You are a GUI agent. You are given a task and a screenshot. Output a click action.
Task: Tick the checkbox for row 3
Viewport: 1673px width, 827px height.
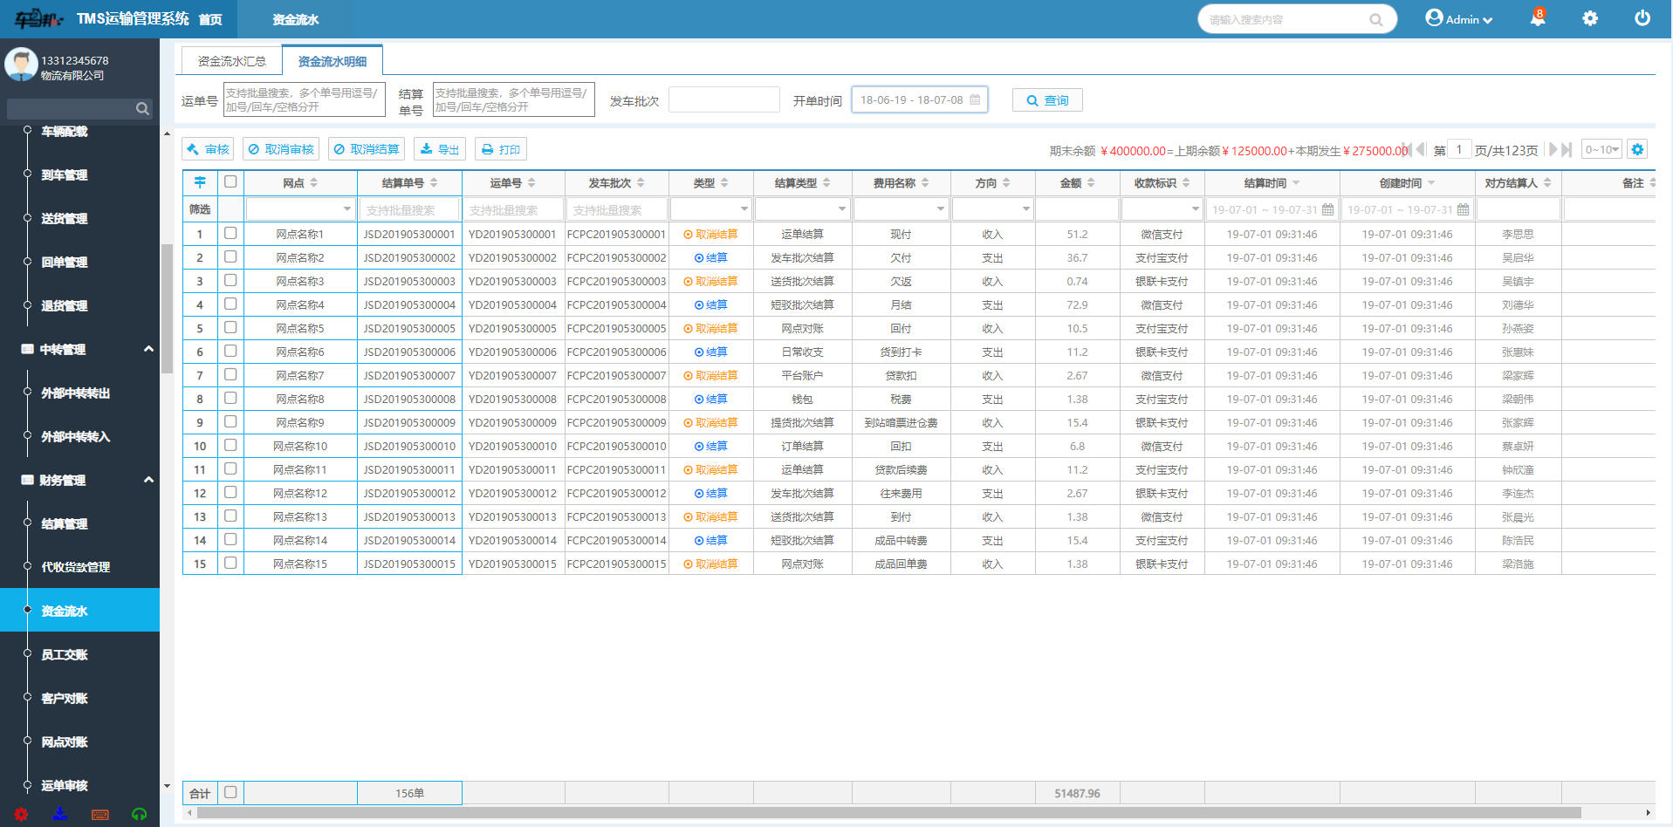pyautogui.click(x=230, y=281)
